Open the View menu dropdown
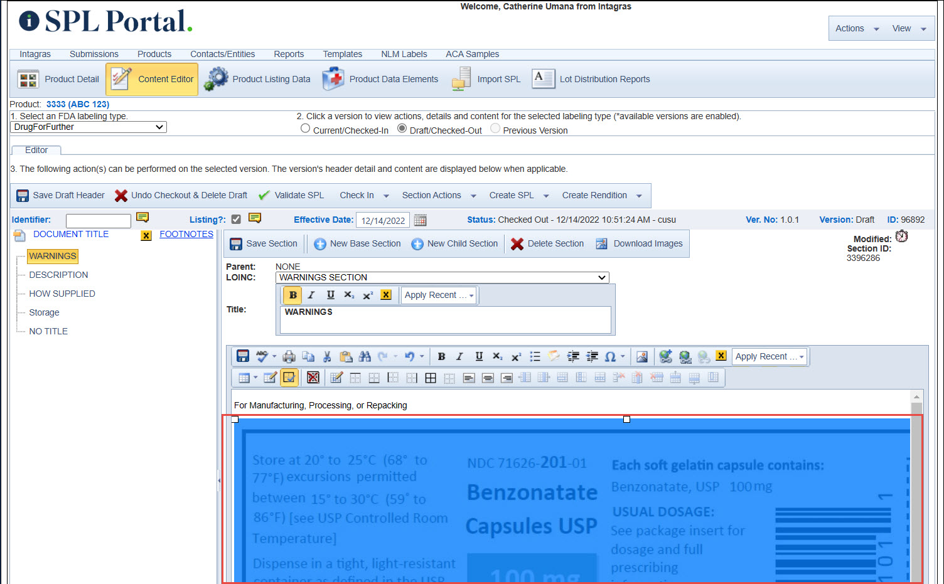Screen dimensions: 944x584 coord(909,28)
